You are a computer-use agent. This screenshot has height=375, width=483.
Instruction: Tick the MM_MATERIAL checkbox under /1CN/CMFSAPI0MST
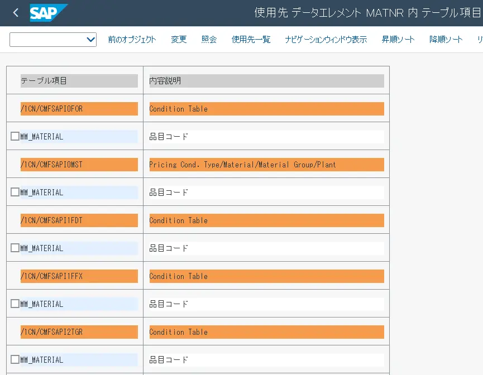click(15, 192)
